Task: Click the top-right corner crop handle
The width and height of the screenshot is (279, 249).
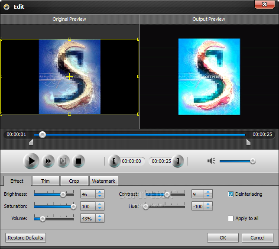Action: click(x=138, y=39)
